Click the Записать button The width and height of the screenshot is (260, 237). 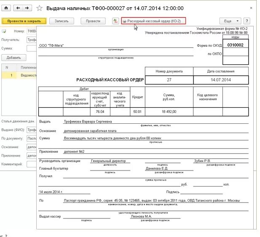pos(62,21)
